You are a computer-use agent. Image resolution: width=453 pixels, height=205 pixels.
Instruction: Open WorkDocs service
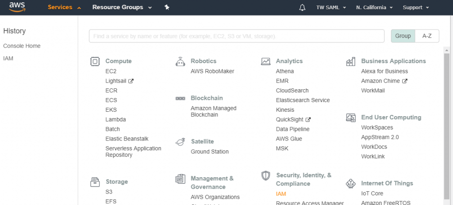374,147
